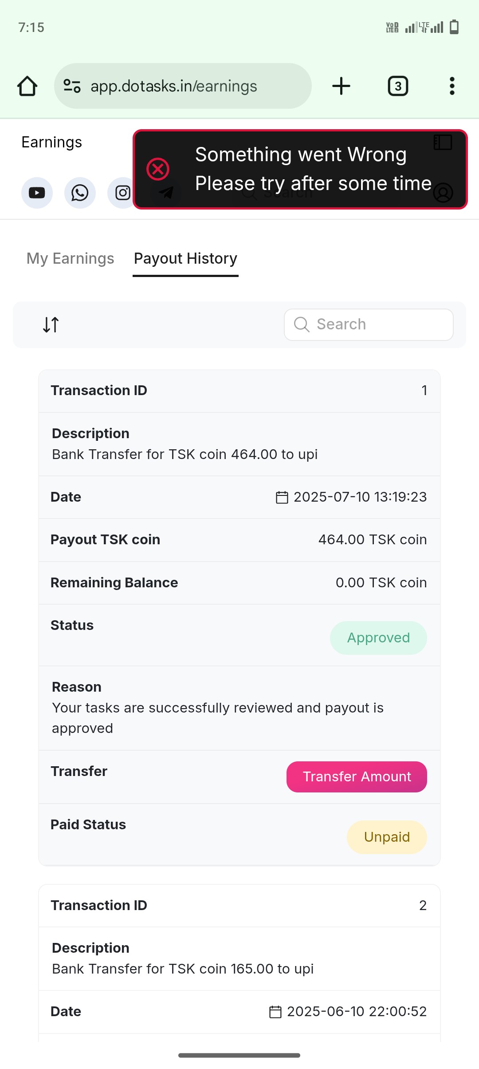Tap the browser home icon

click(x=27, y=86)
